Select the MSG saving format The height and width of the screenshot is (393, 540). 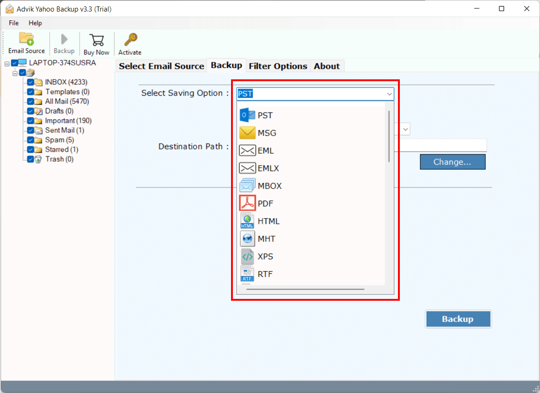pyautogui.click(x=267, y=133)
